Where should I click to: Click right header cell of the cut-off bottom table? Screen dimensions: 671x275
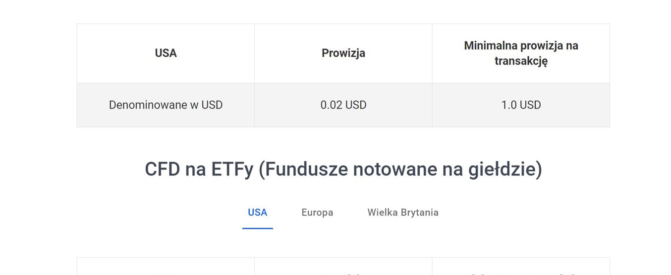click(521, 268)
